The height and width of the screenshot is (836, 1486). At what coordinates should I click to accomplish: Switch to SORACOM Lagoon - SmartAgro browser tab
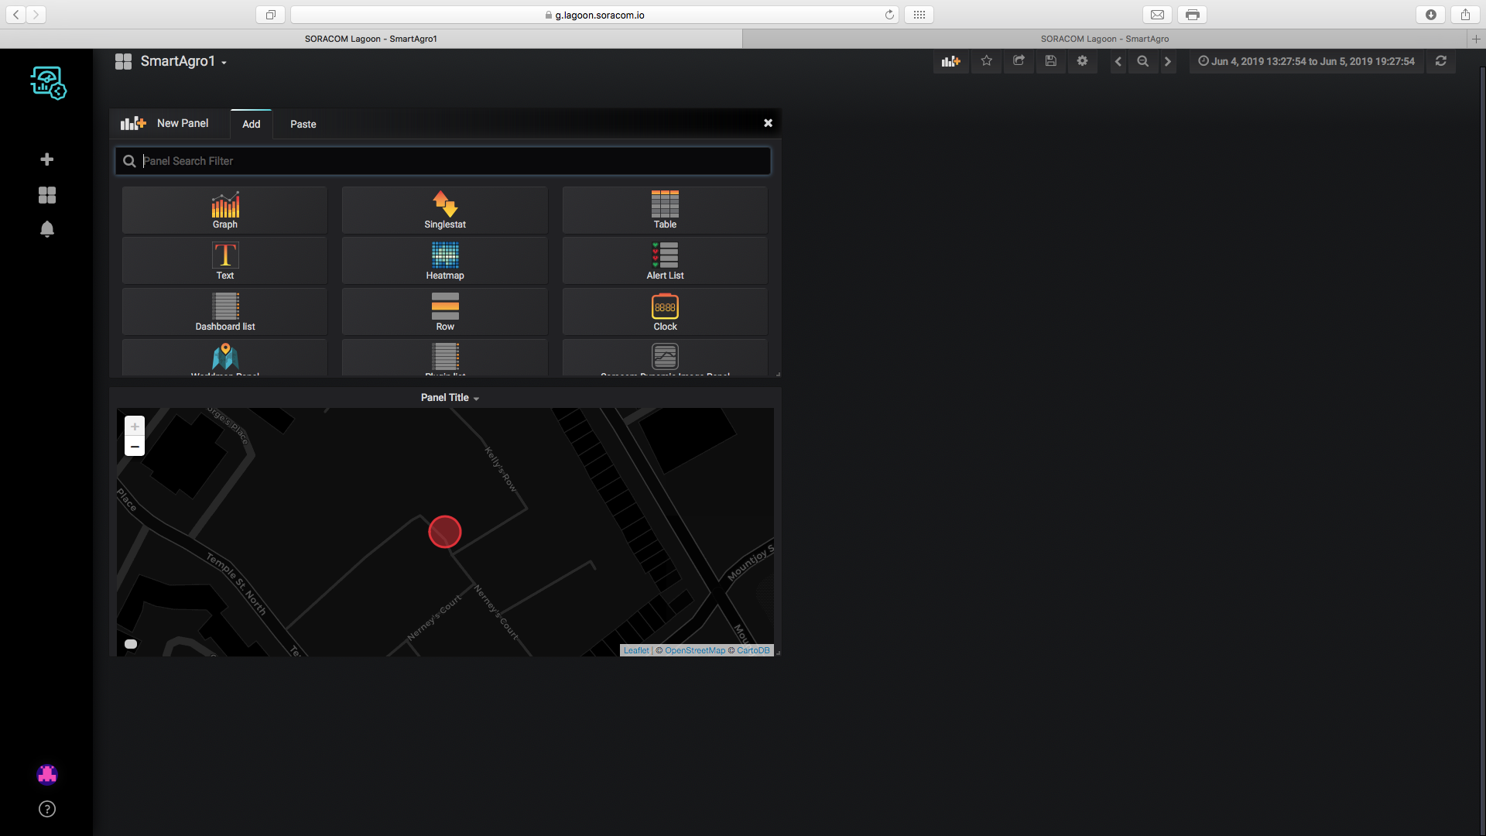pos(1104,39)
